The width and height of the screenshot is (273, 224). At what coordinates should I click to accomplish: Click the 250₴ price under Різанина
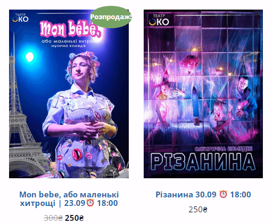point(198,210)
